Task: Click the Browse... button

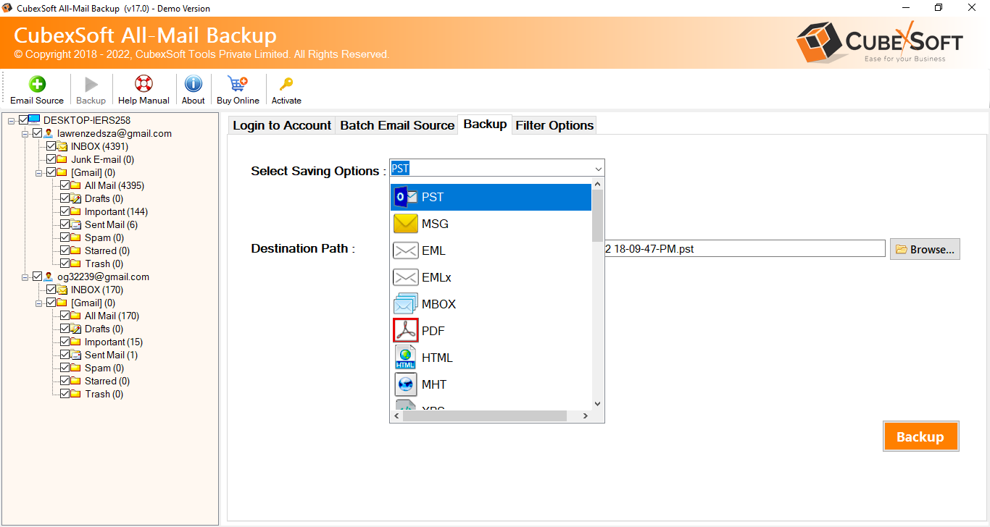Action: [x=925, y=249]
